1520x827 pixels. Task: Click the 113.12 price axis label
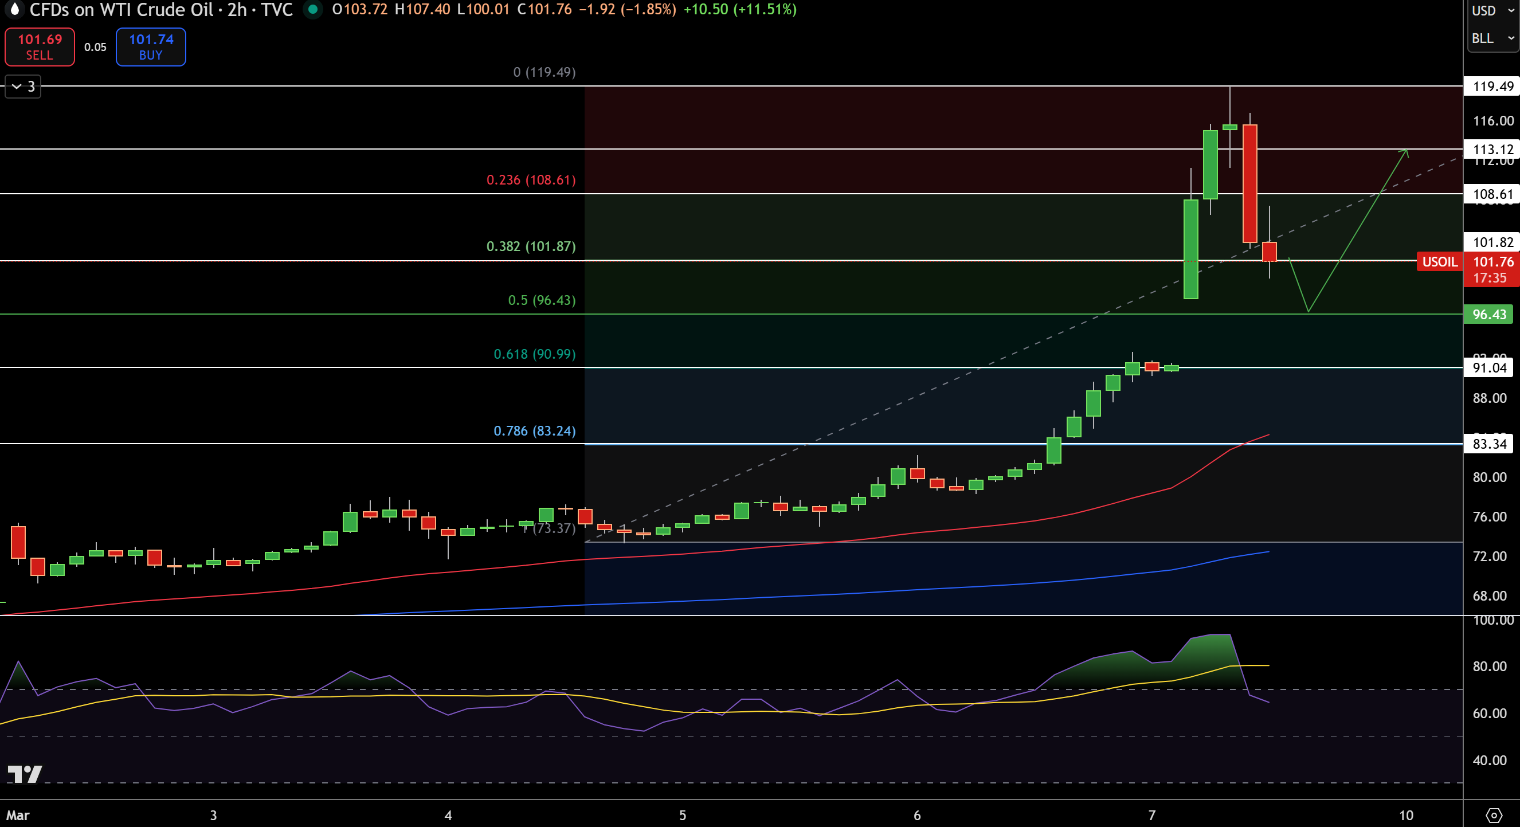(x=1492, y=149)
